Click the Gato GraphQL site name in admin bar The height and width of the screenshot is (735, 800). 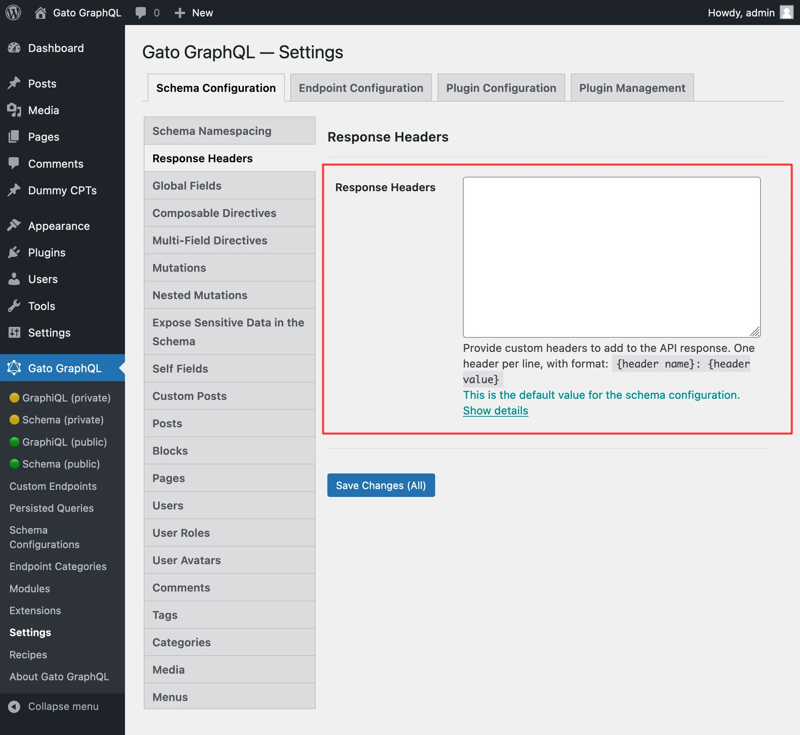tap(87, 13)
